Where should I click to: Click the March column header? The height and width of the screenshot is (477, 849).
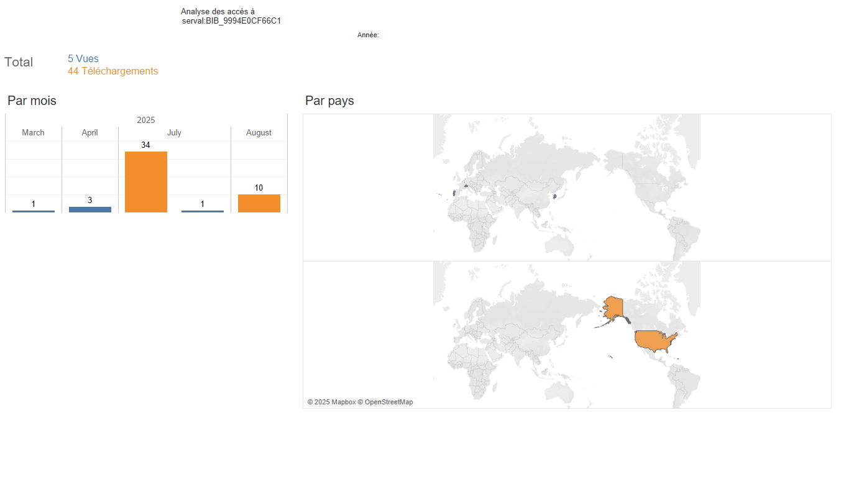pos(34,133)
